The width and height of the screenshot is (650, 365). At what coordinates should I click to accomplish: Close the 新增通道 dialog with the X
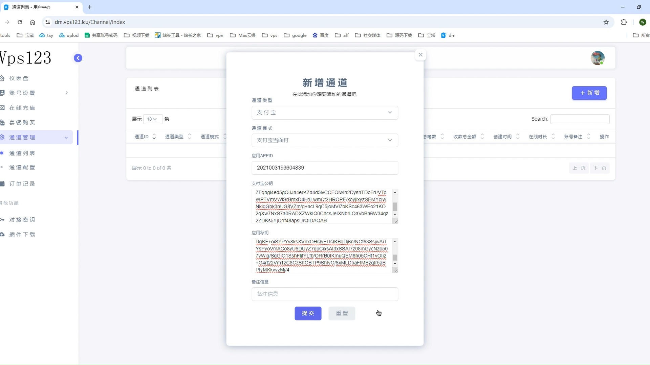(420, 55)
